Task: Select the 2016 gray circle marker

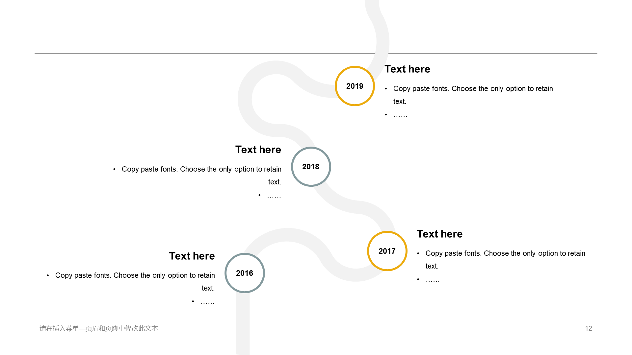Action: pos(245,273)
